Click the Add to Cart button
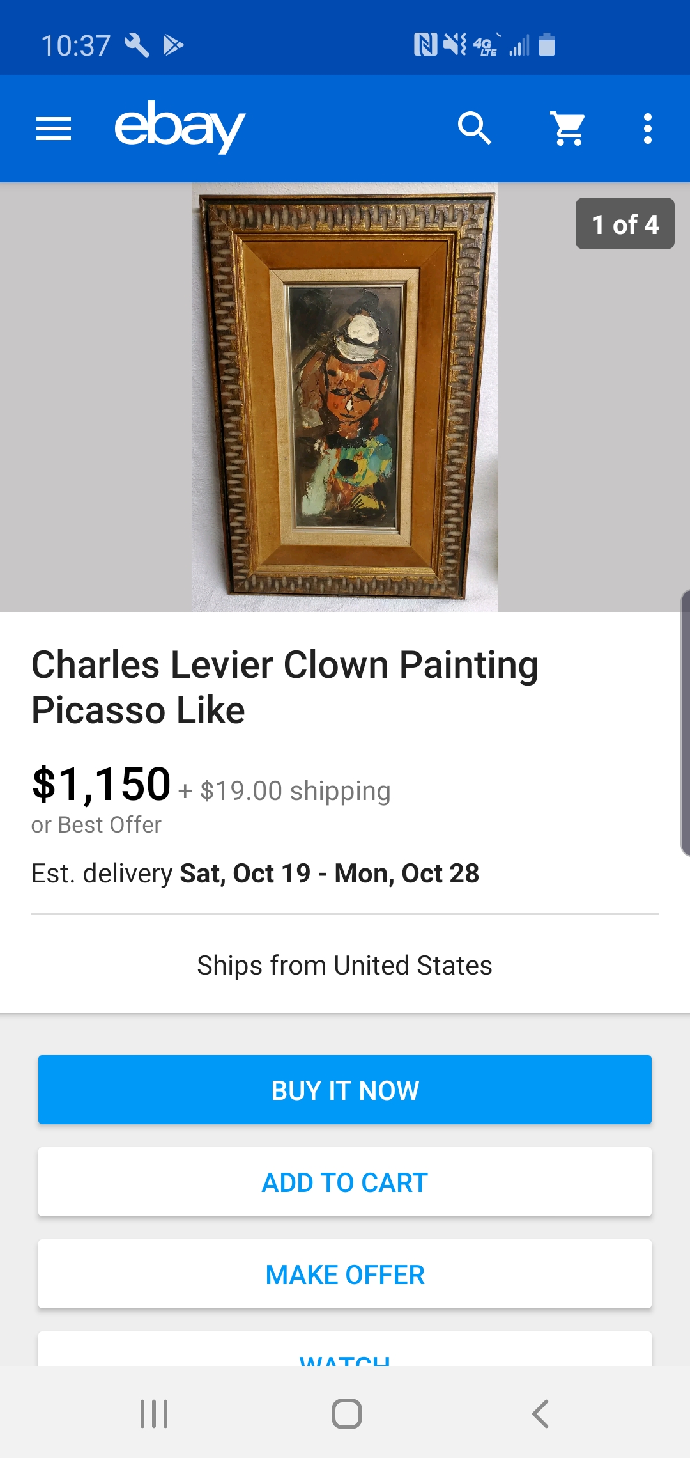The height and width of the screenshot is (1458, 690). [345, 1182]
